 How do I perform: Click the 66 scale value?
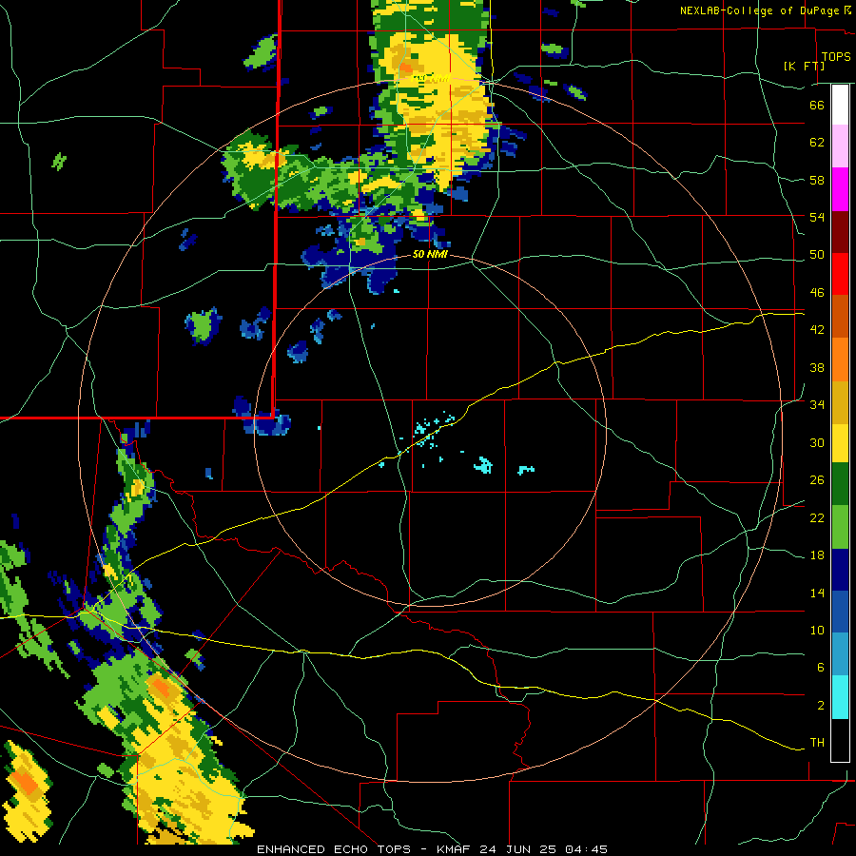point(817,106)
